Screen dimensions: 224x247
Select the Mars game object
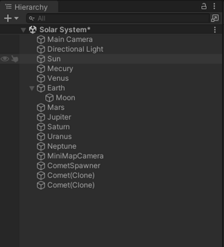click(x=56, y=107)
